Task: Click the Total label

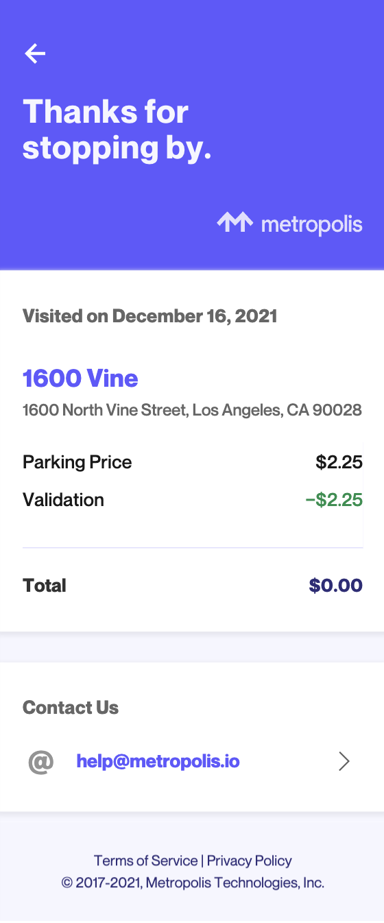Action: pyautogui.click(x=45, y=586)
